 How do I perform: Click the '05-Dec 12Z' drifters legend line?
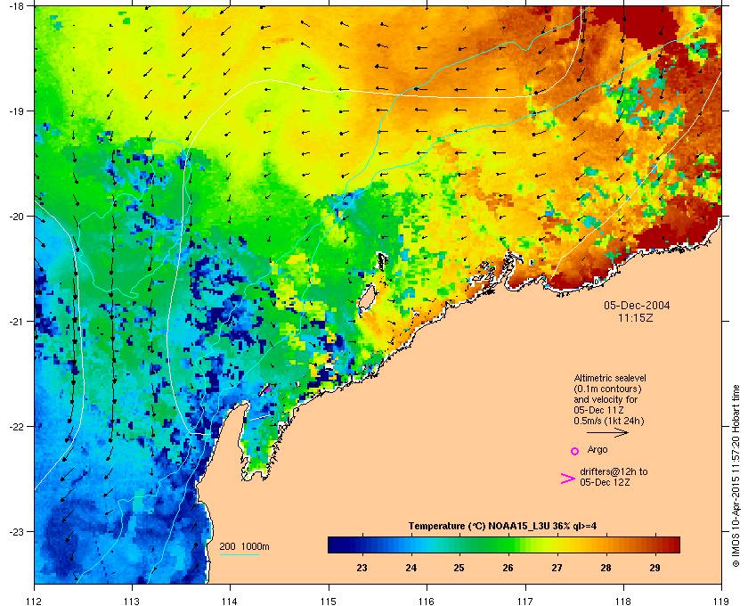tap(605, 483)
